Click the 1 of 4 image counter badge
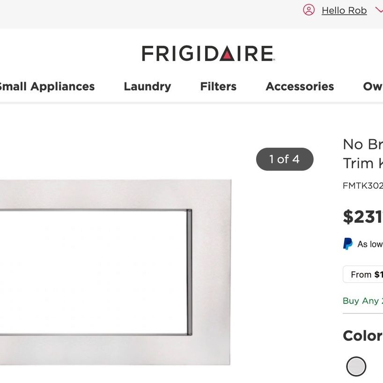This screenshot has height=383, width=383. [285, 159]
